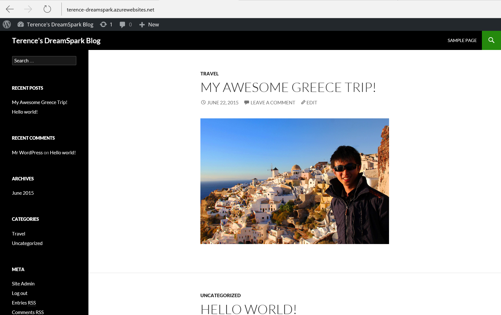
Task: Open recent post My Awesome Greece Trip!
Action: (40, 102)
